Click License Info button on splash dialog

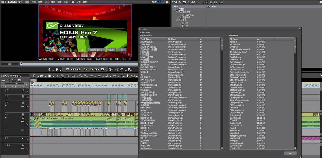[x=96, y=50]
